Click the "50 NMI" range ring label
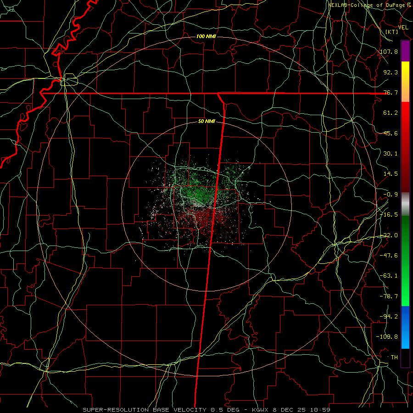 [x=206, y=122]
